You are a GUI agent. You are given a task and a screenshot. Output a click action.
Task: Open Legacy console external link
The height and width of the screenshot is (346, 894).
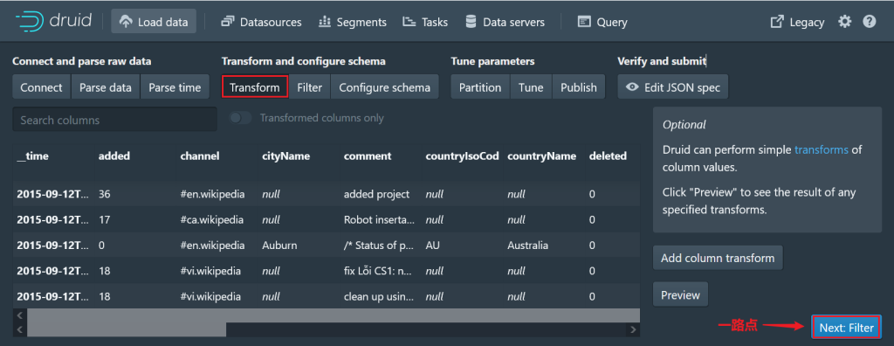(797, 22)
